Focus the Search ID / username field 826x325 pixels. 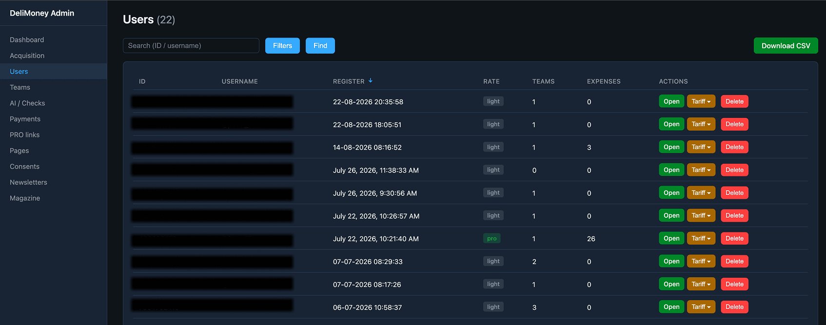pyautogui.click(x=191, y=46)
